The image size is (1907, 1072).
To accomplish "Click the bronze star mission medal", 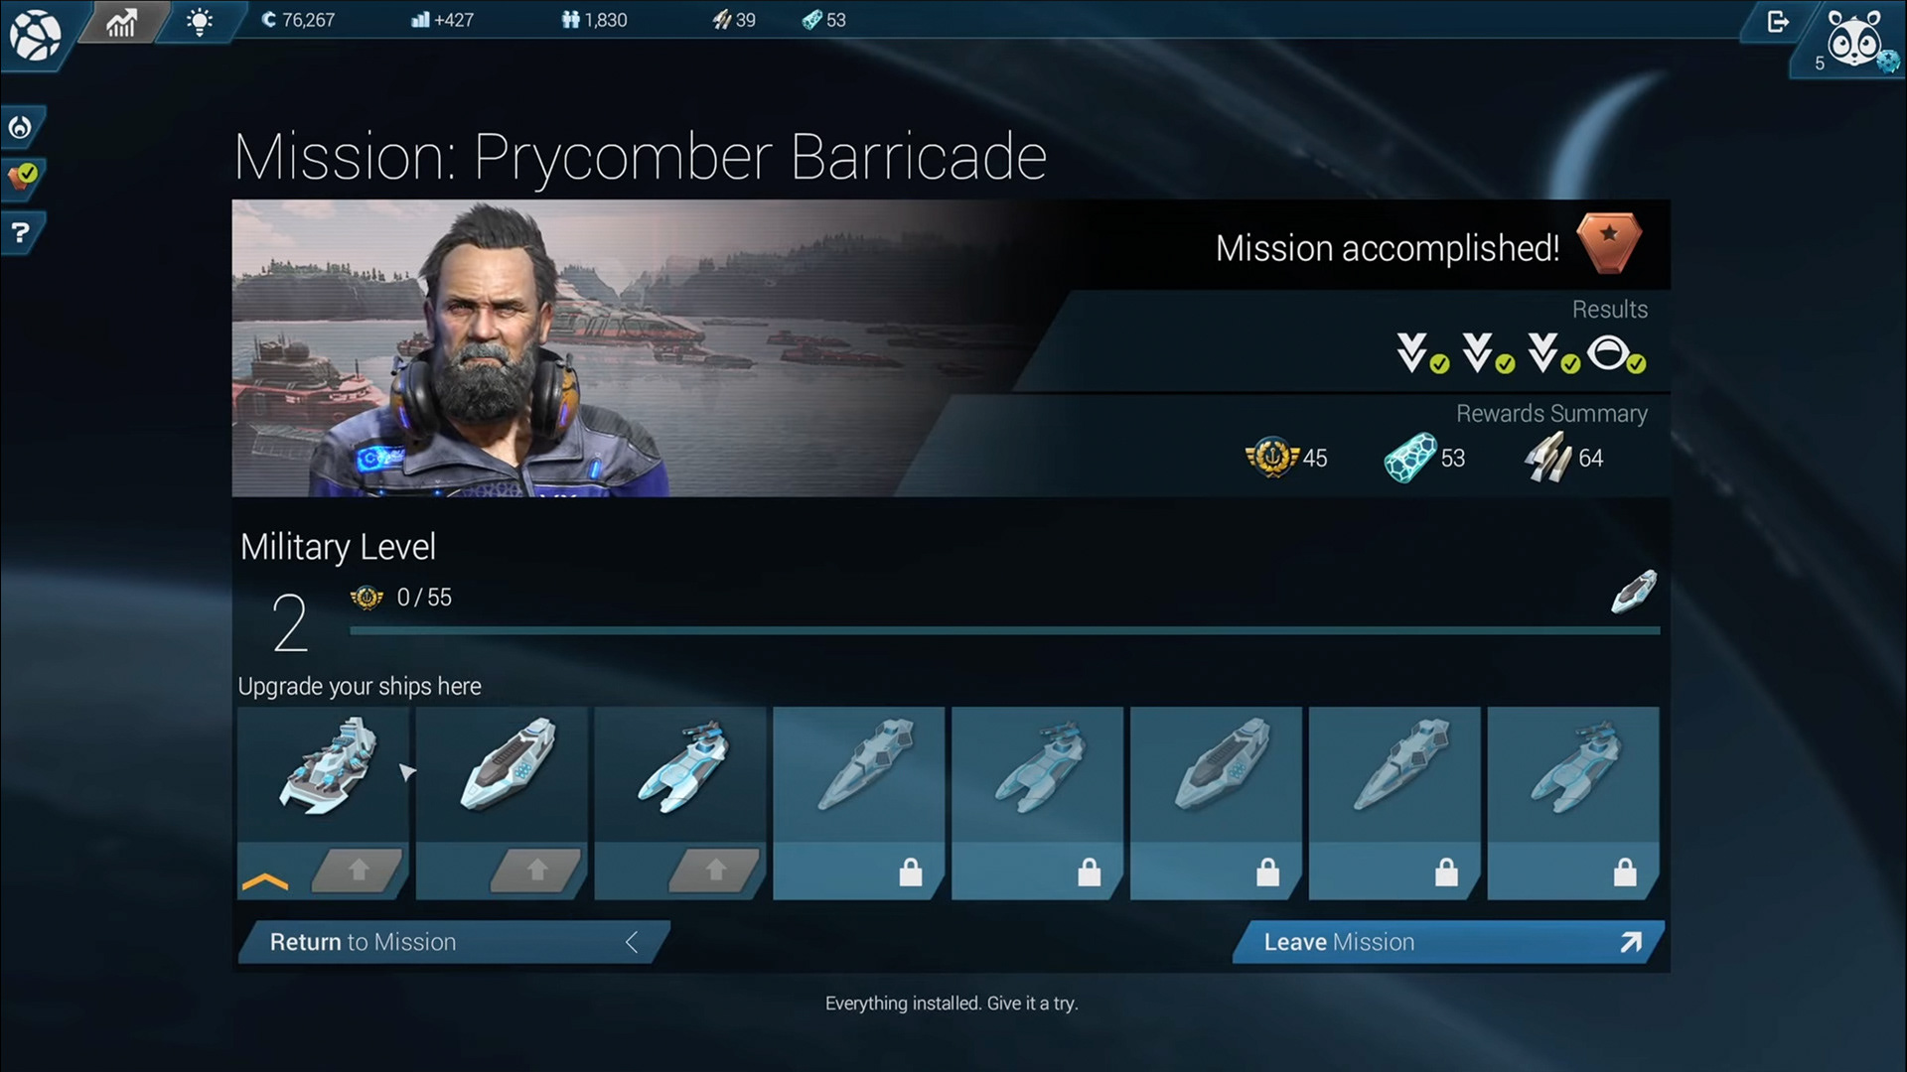I will (x=1609, y=242).
